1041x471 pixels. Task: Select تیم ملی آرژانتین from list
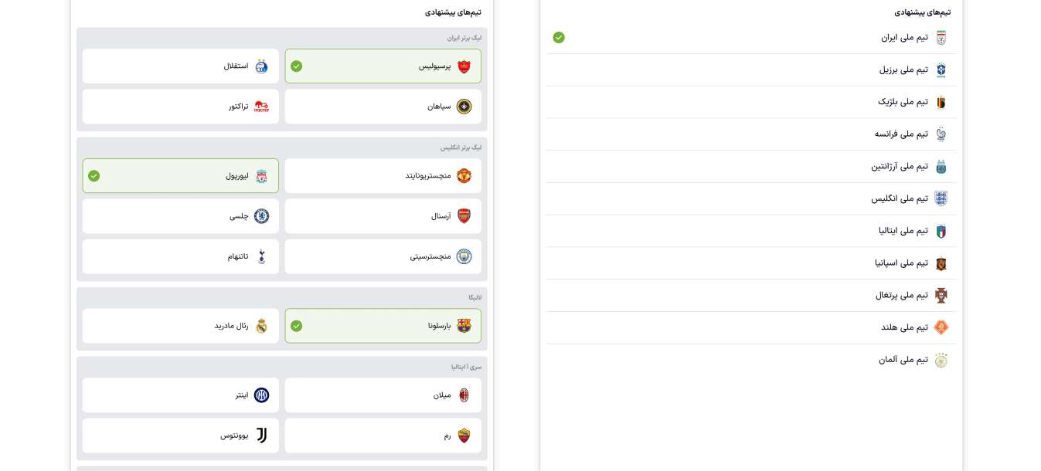(751, 166)
